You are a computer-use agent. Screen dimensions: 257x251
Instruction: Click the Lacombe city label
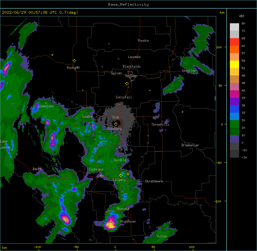coord(134,57)
